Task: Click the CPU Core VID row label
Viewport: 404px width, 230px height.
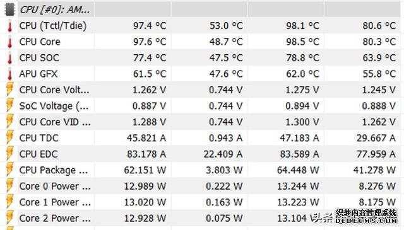Action: 55,122
